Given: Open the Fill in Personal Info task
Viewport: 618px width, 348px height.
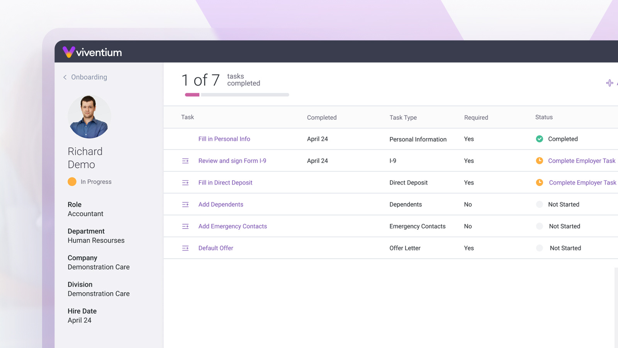Looking at the screenshot, I should (x=224, y=139).
